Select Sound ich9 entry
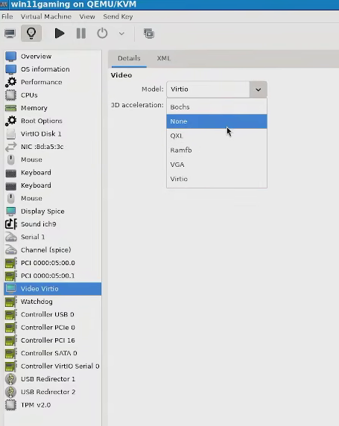 click(x=53, y=224)
